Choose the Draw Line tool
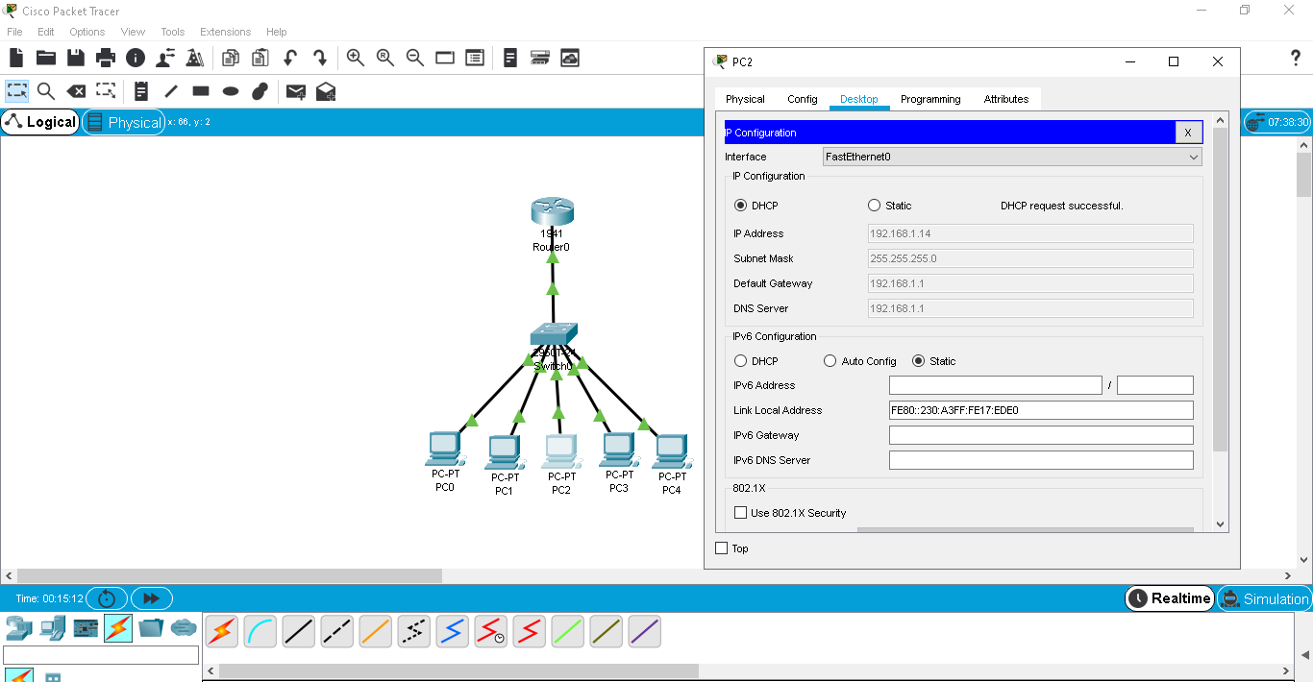This screenshot has height=682, width=1313. [171, 91]
